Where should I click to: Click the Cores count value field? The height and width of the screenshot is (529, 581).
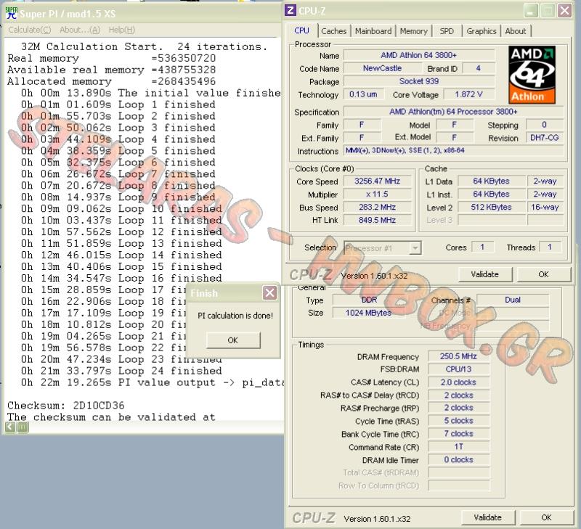[482, 247]
